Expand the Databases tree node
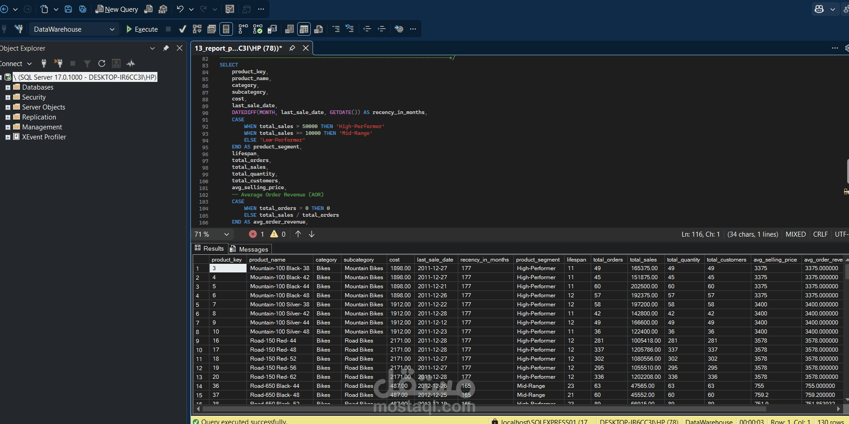Screen dimensions: 849x424 [x=8, y=87]
